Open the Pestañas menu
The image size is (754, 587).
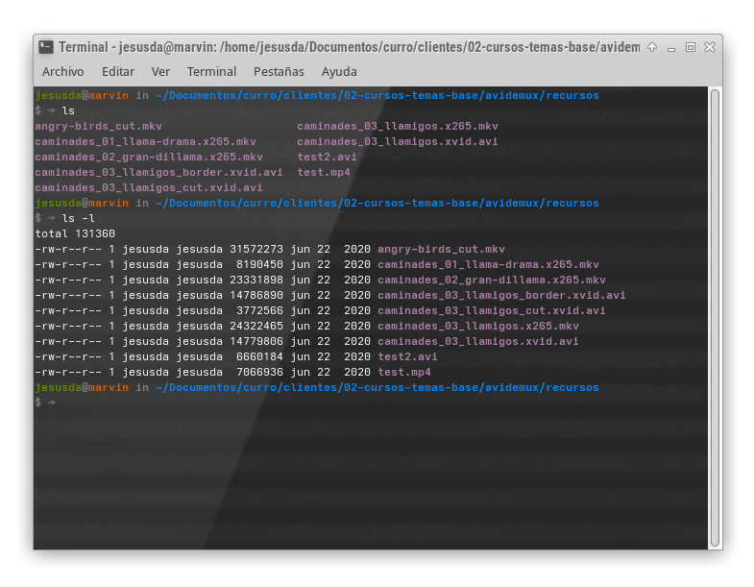point(279,72)
